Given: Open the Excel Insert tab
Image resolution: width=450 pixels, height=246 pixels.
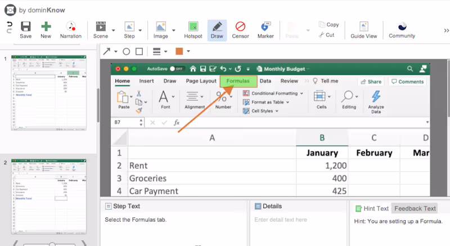Looking at the screenshot, I should click(x=146, y=81).
